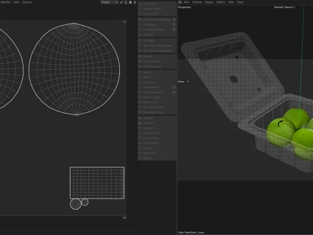Viewport: 313px width, 235px height.
Task: Run Align UV Islands
Action: point(157,97)
